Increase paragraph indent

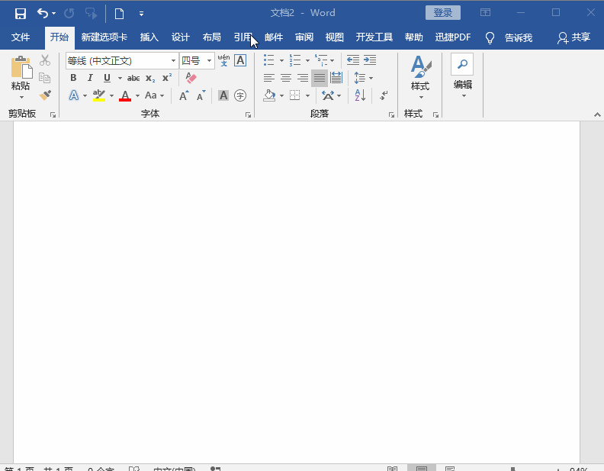click(370, 60)
